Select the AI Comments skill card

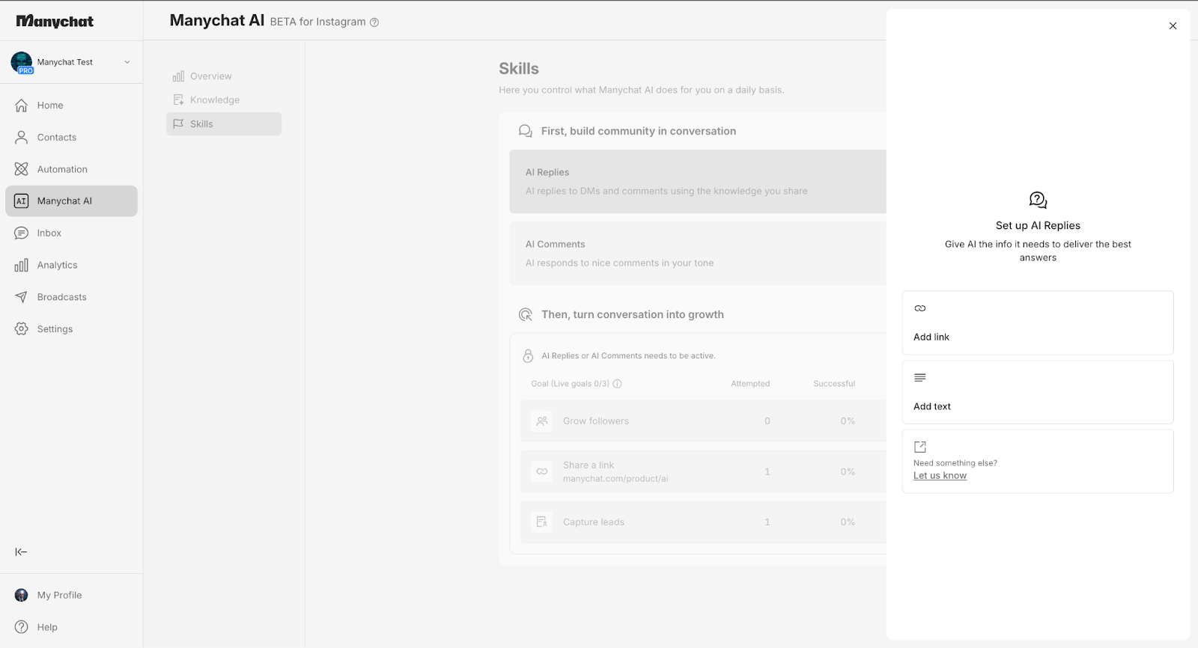[x=696, y=254]
